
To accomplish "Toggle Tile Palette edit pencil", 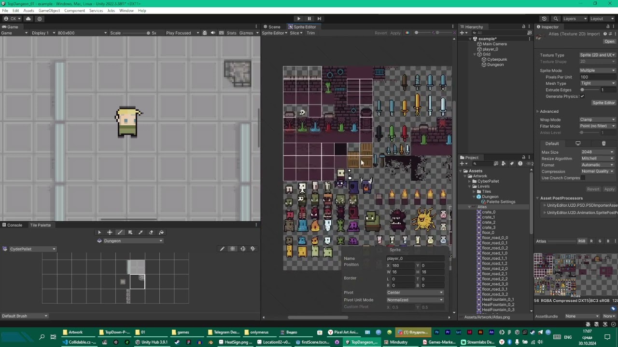I will point(222,249).
